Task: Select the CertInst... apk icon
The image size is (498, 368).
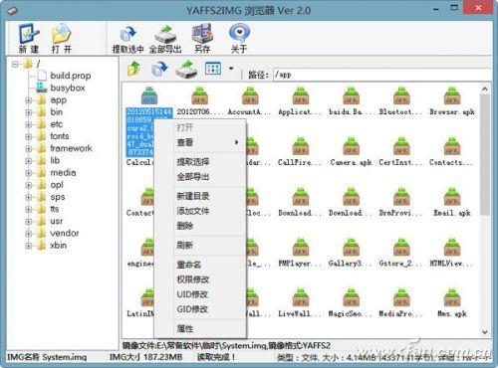Action: coord(401,146)
